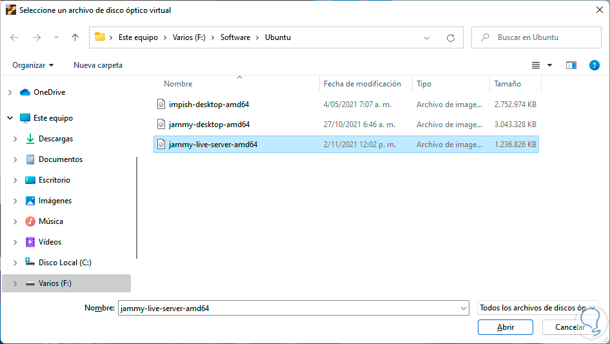Viewport: 610px width, 344px height.
Task: Toggle the preview pane icon
Action: point(571,65)
